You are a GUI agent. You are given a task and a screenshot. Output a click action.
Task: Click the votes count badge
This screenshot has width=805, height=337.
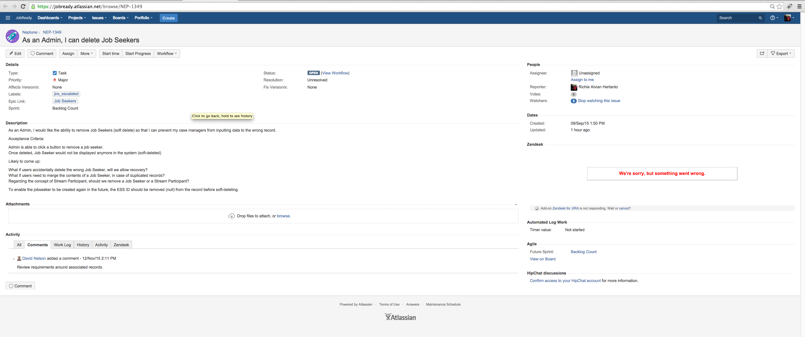click(x=574, y=94)
